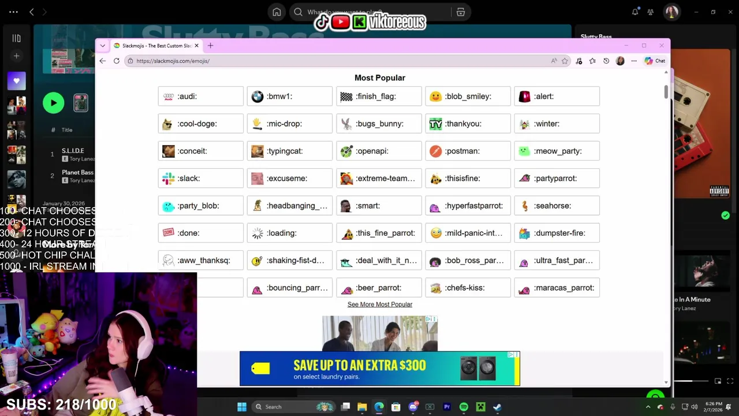Click the Edge back arrow button

[x=103, y=61]
